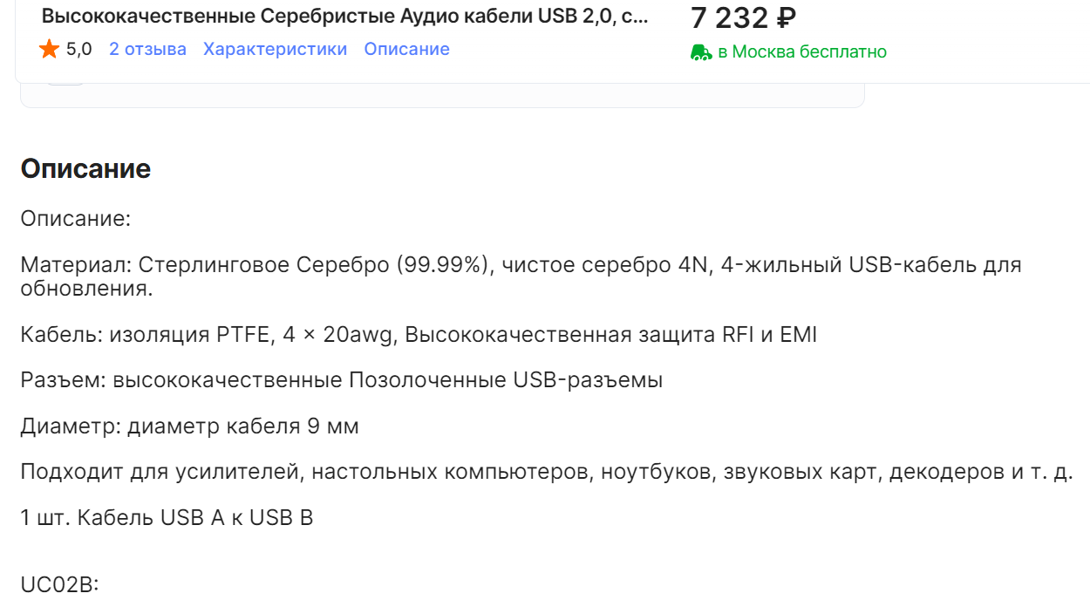Screen dimensions: 1090x607
Task: Click the "Описание:" line with colon
Action: pyautogui.click(x=75, y=219)
